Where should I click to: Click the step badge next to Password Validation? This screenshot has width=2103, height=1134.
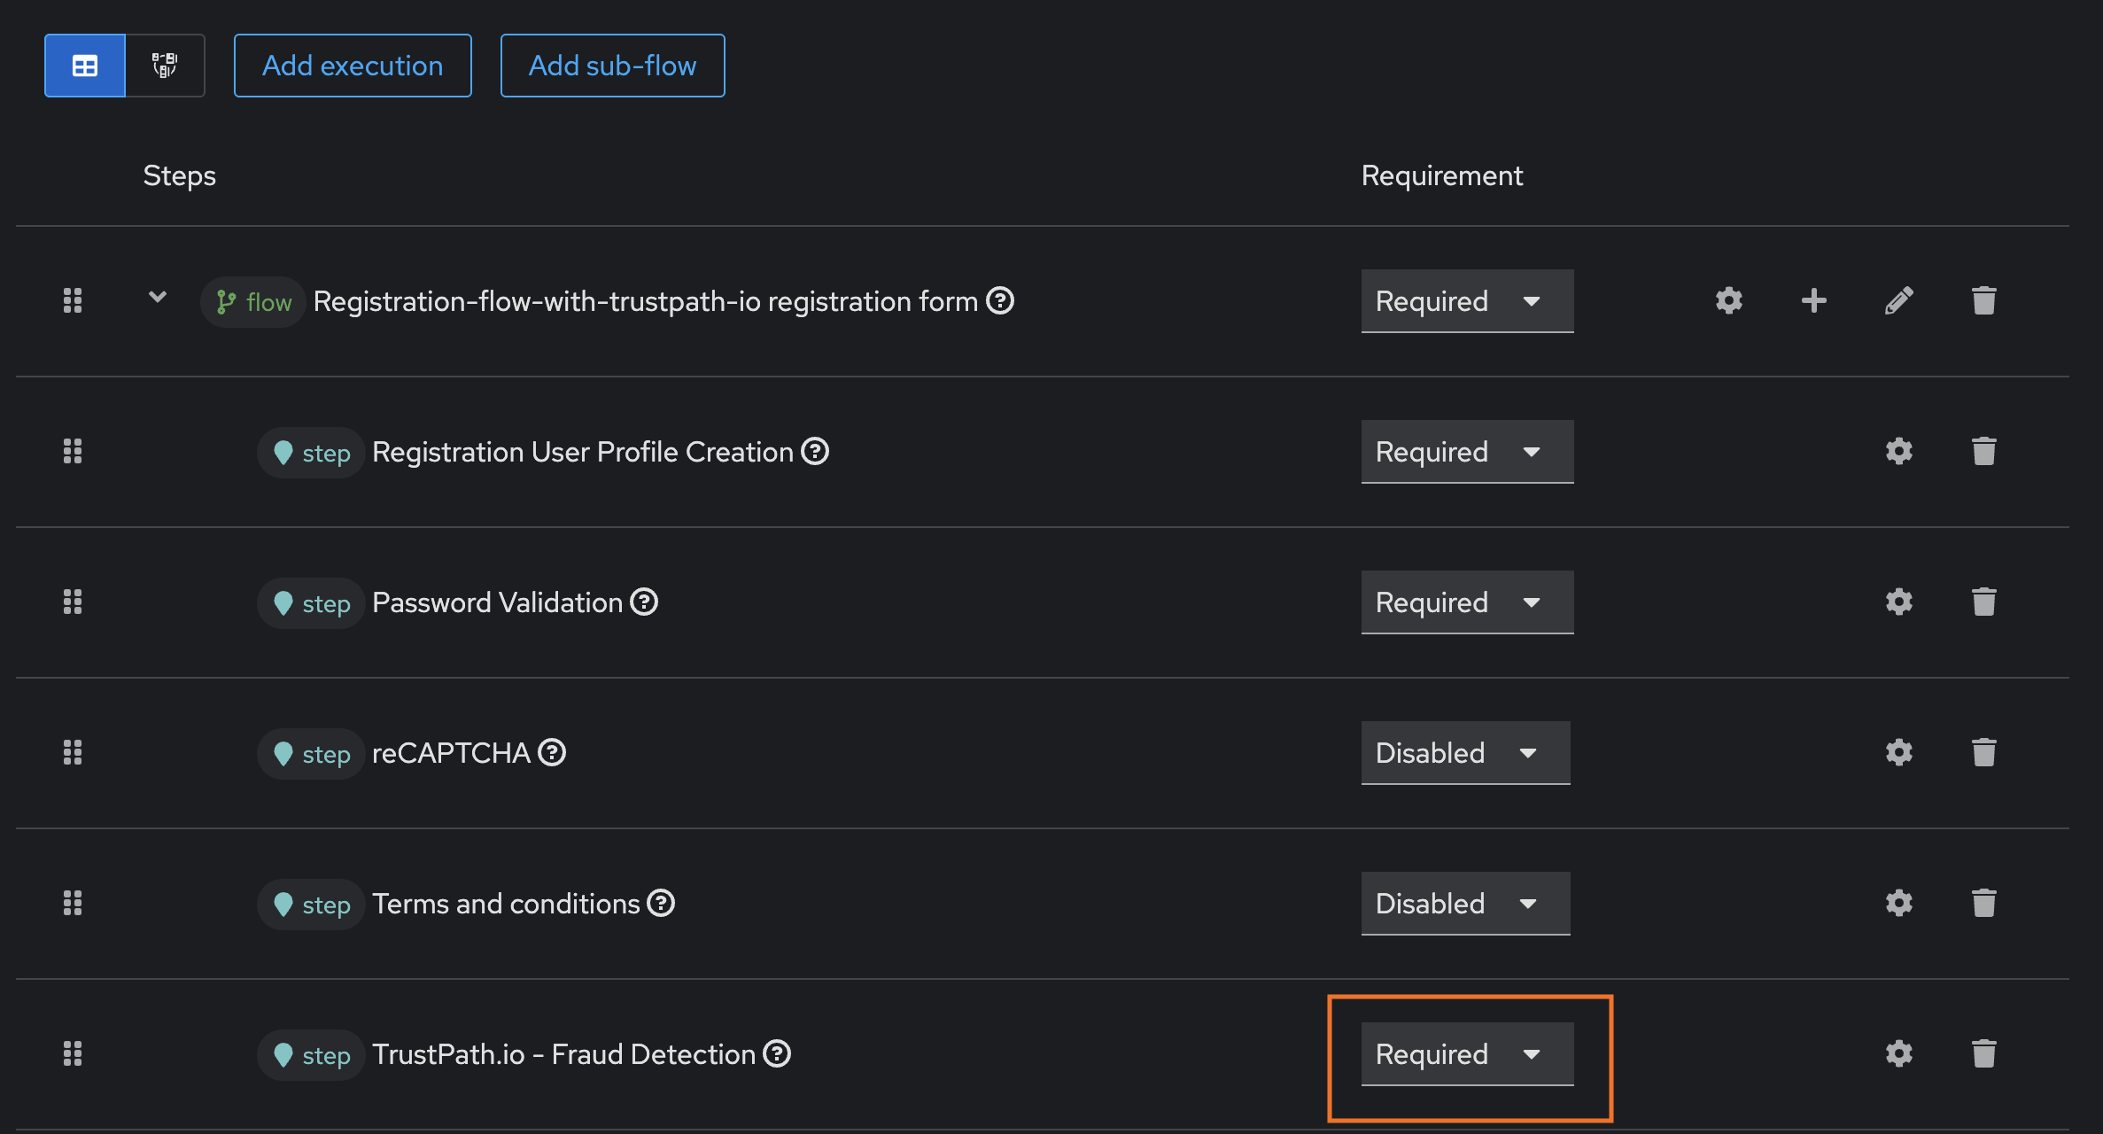pyautogui.click(x=310, y=602)
